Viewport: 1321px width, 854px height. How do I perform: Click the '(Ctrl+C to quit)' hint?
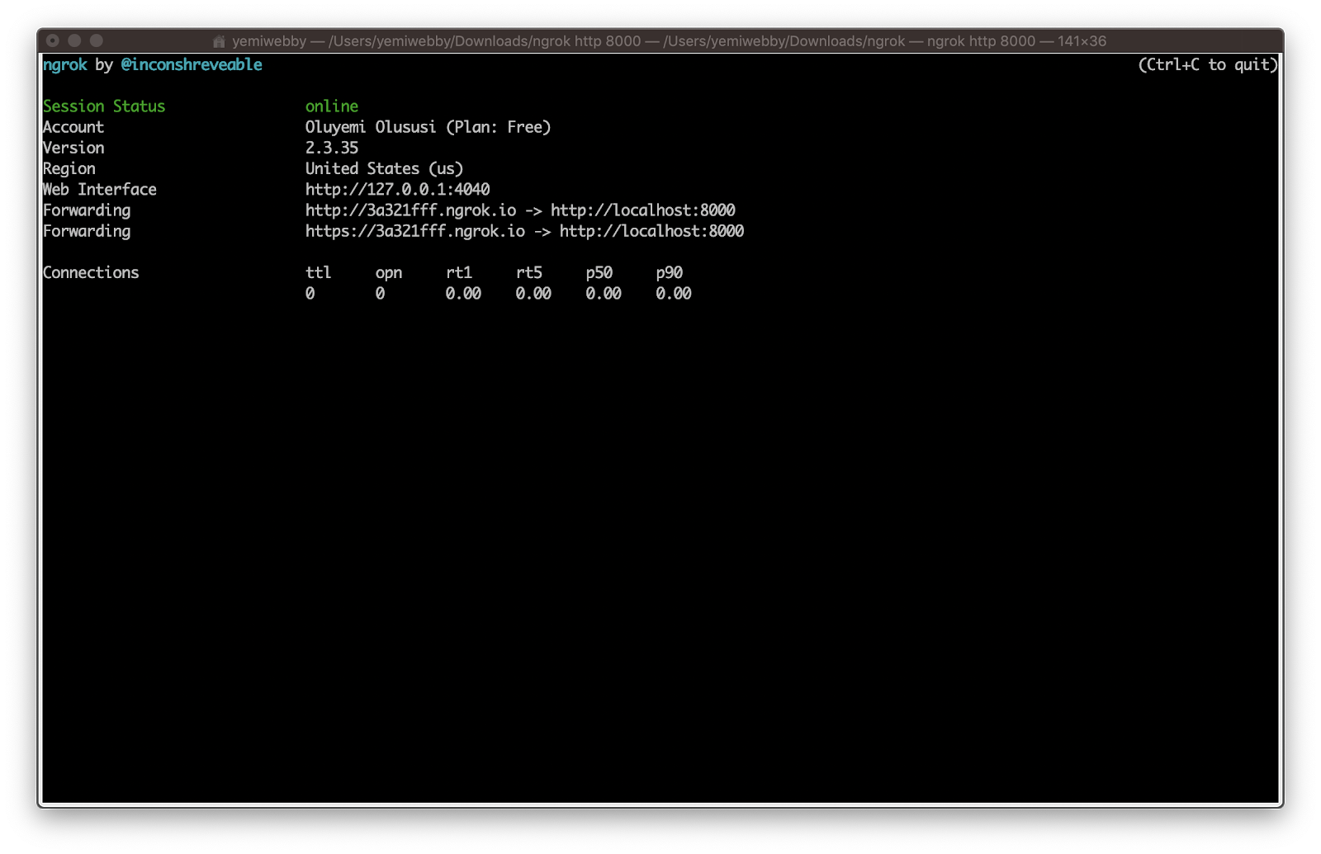point(1208,64)
